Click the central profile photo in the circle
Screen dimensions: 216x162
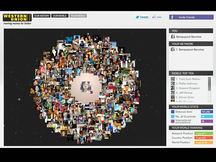click(85, 87)
